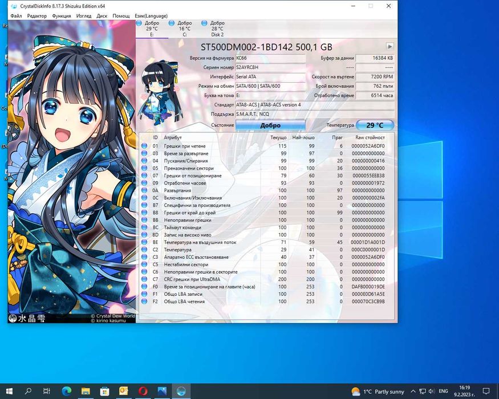Click the 762 power-on count field
The height and width of the screenshot is (399, 499).
click(x=375, y=86)
